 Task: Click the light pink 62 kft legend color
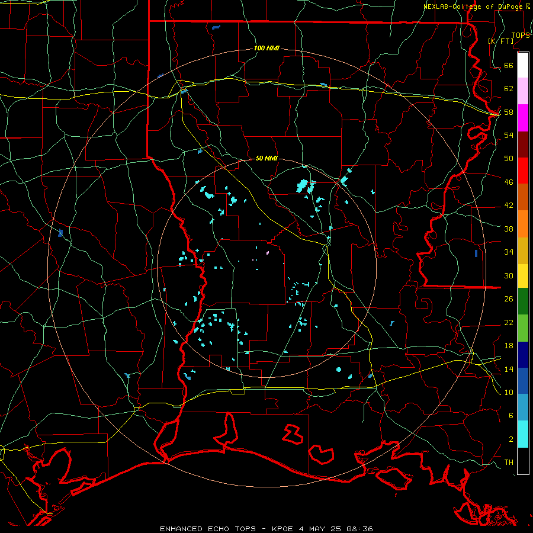tap(523, 91)
